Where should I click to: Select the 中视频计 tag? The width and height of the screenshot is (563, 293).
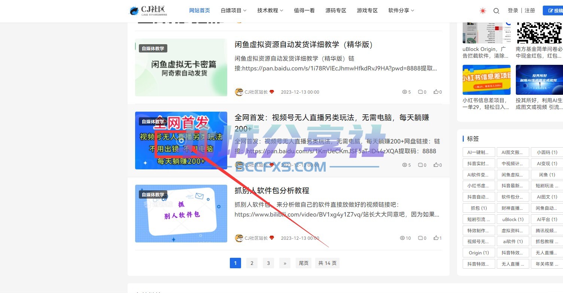tap(513, 163)
